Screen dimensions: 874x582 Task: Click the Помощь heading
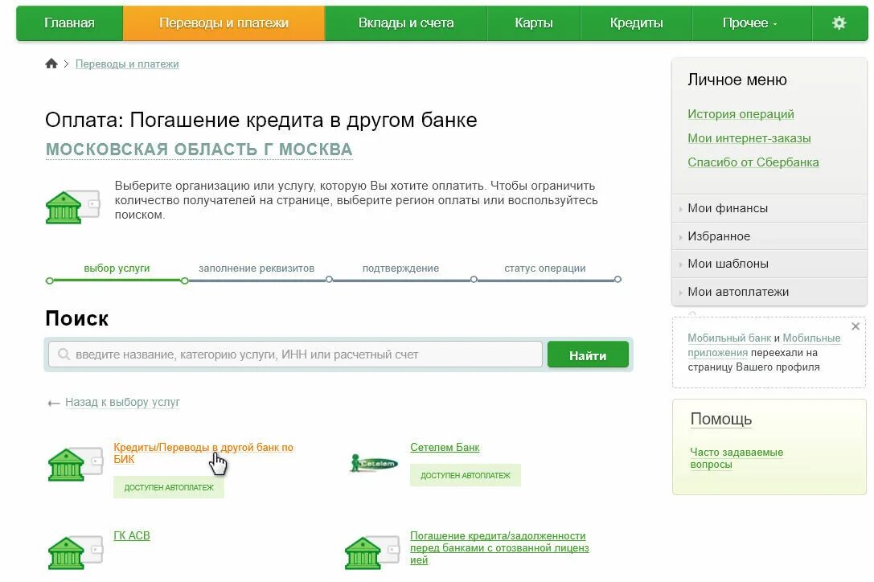(721, 419)
